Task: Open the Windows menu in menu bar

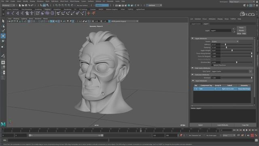Action: click(x=40, y=1)
